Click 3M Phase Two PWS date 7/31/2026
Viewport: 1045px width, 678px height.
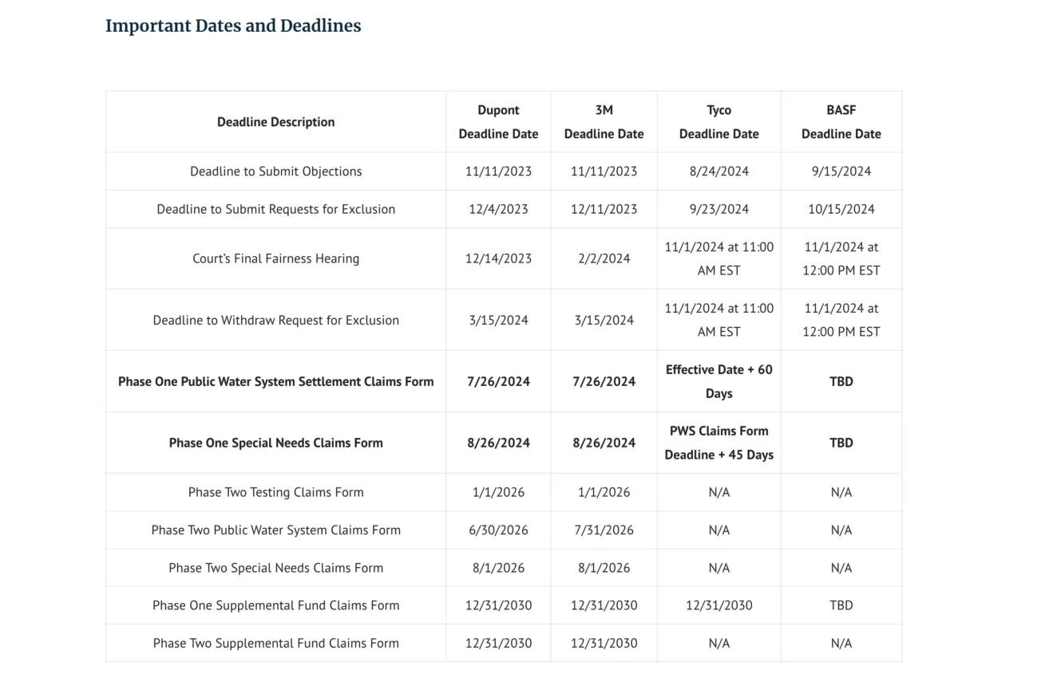pos(604,530)
